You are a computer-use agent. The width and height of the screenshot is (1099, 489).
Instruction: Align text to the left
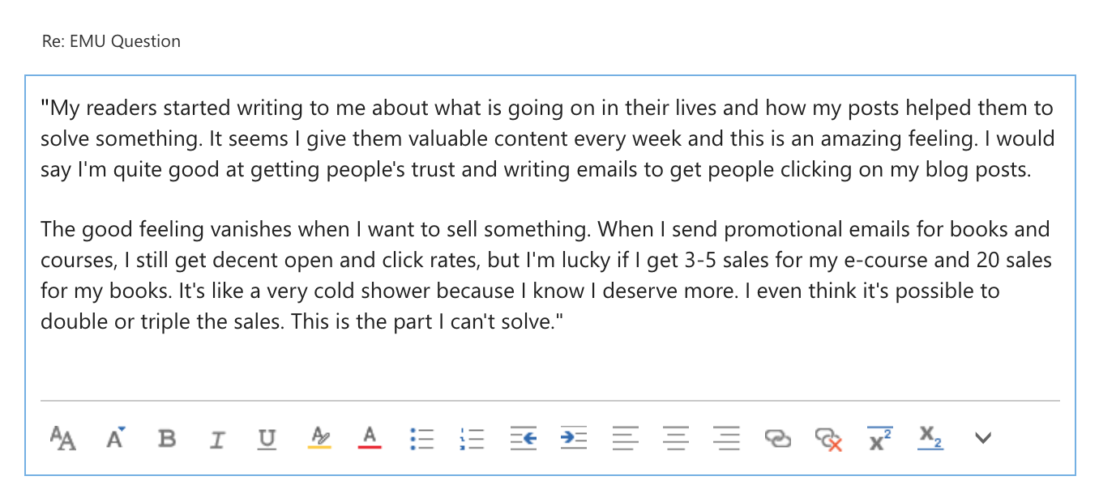click(625, 438)
